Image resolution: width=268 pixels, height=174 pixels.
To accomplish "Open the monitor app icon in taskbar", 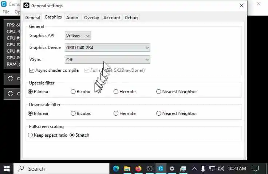I will 183,169.
